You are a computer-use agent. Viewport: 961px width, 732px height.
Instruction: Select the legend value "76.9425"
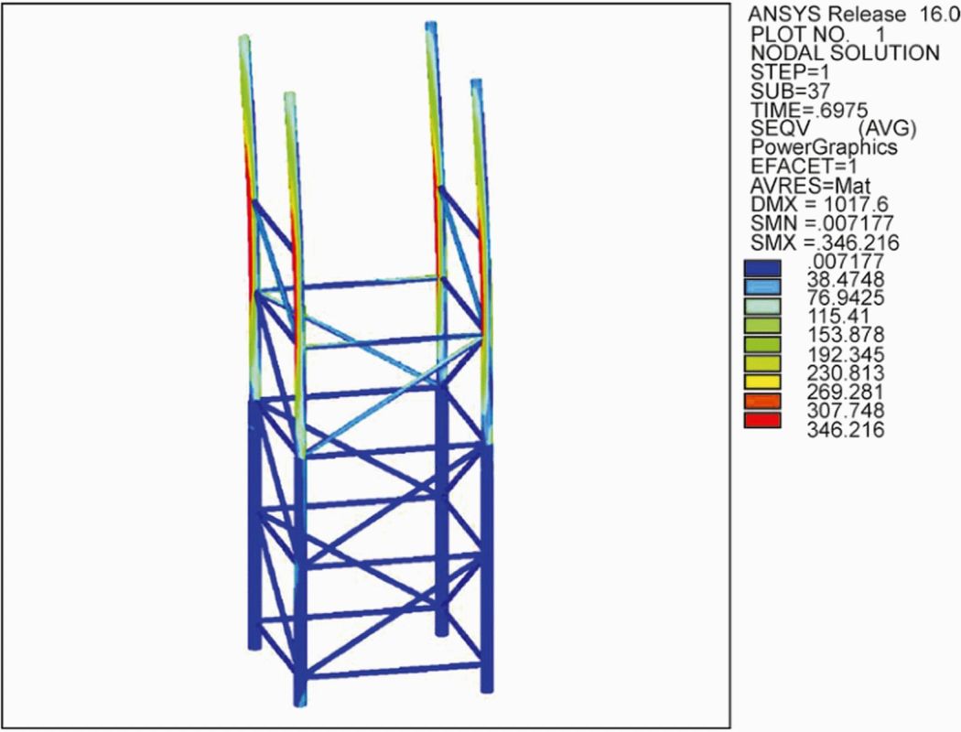pos(845,298)
